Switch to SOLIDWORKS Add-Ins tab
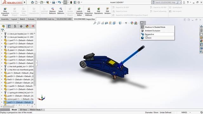 [x=45, y=19]
